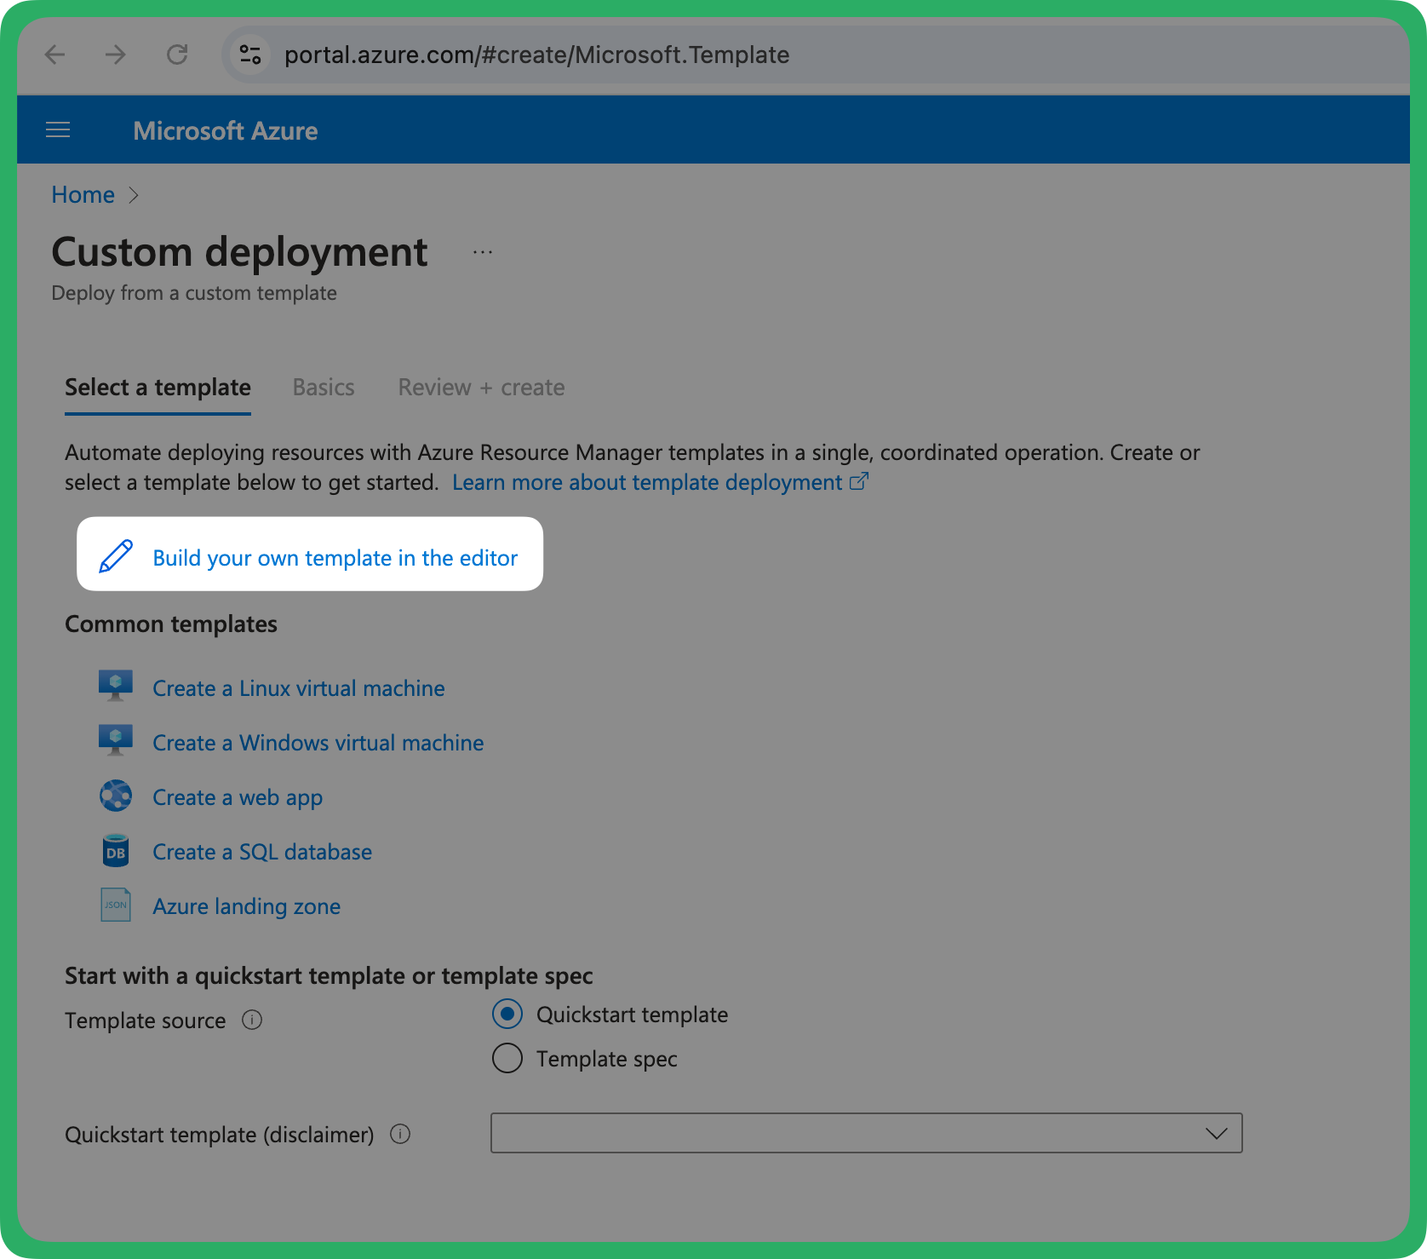Click the pencil icon for template editor
This screenshot has height=1259, width=1427.
[116, 556]
